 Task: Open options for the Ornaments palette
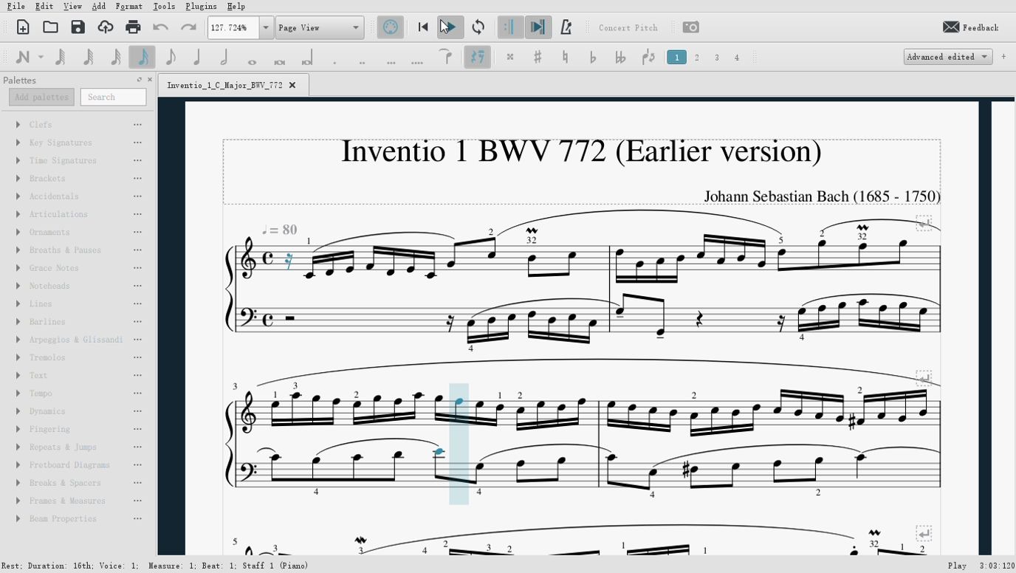click(x=137, y=232)
